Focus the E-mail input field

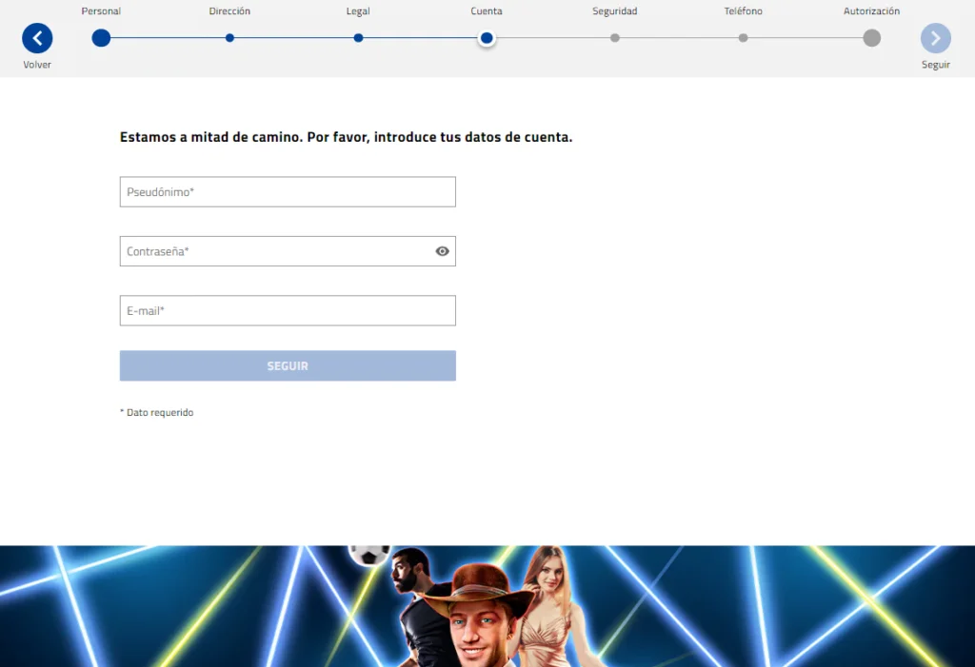(288, 311)
